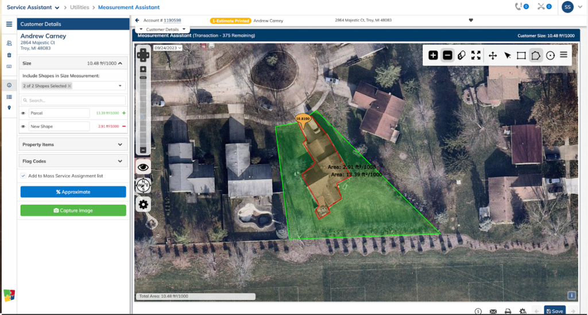Select the pan move tool
The width and height of the screenshot is (588, 315).
coord(493,56)
